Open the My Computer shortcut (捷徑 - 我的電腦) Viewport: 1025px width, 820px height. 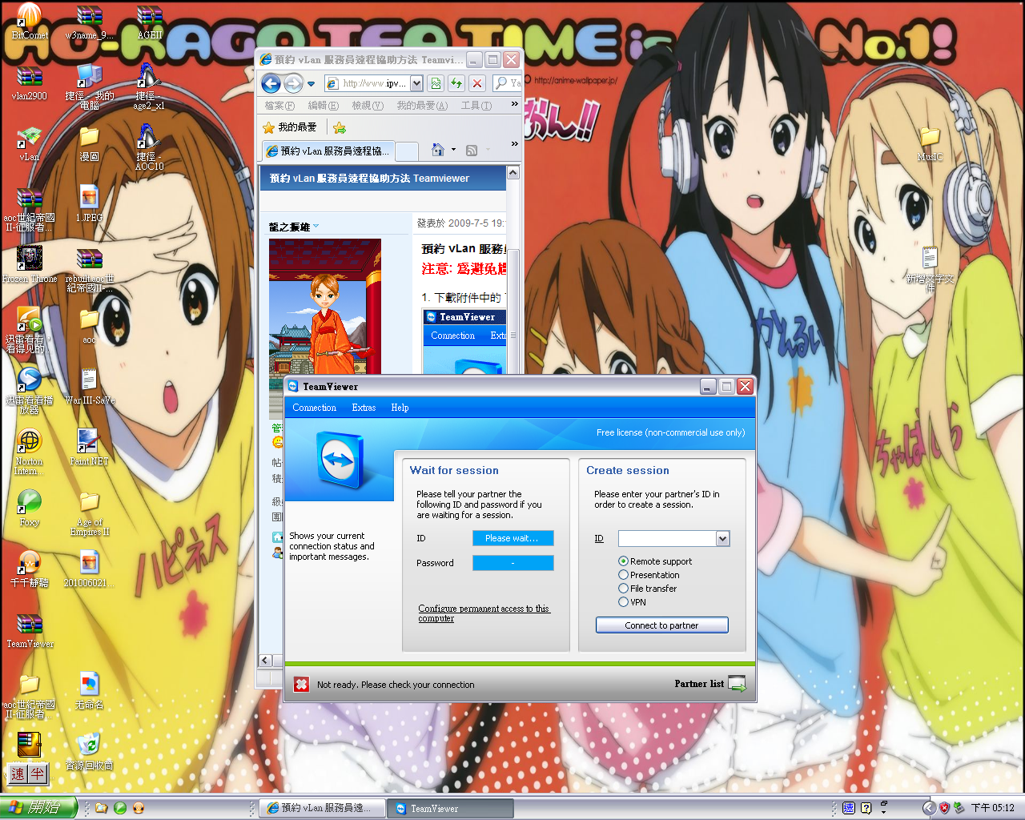[89, 86]
